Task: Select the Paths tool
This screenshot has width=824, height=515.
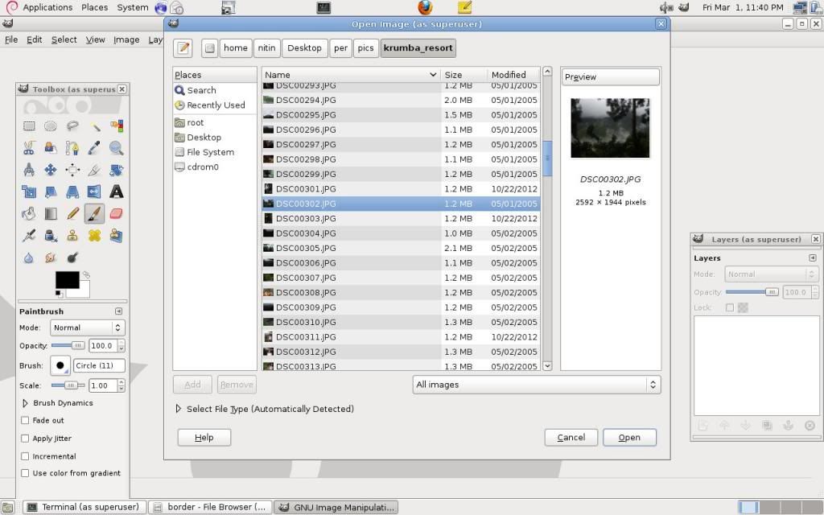Action: [72, 148]
